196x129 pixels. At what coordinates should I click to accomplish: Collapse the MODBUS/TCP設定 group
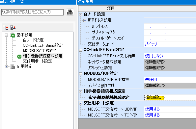tap(81, 74)
